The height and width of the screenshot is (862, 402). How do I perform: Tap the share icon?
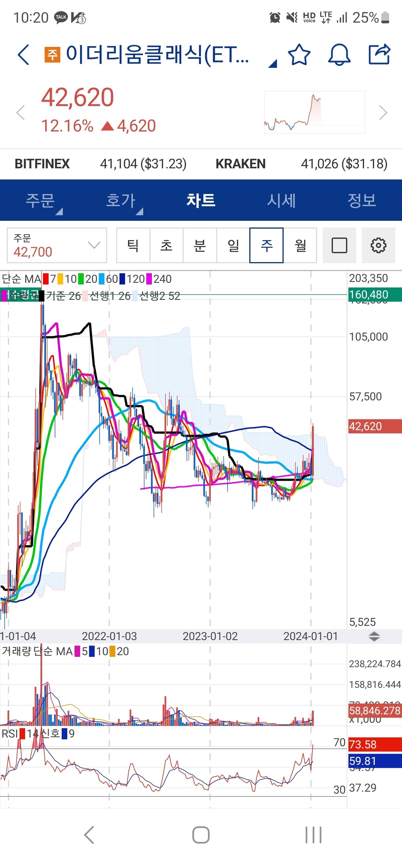(x=379, y=54)
